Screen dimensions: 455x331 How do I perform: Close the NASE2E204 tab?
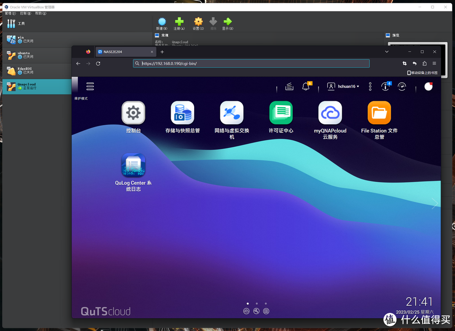pos(152,52)
